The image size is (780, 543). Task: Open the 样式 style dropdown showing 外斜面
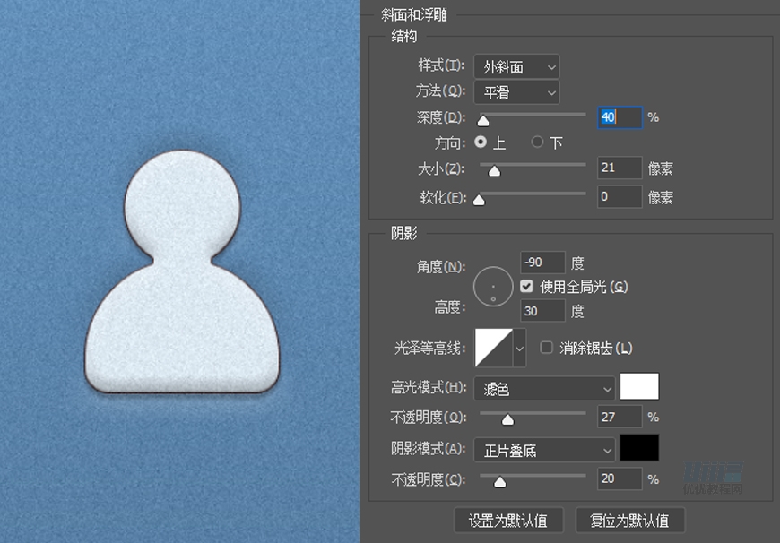point(516,66)
